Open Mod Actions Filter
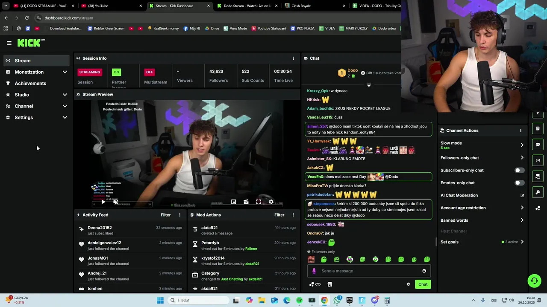 click(x=279, y=215)
